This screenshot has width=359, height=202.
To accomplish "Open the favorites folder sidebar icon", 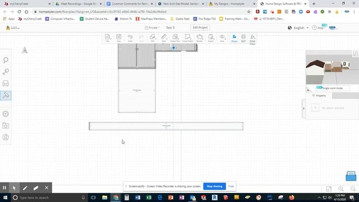I will (x=6, y=126).
